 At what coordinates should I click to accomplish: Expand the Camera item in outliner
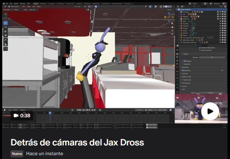click(179, 28)
